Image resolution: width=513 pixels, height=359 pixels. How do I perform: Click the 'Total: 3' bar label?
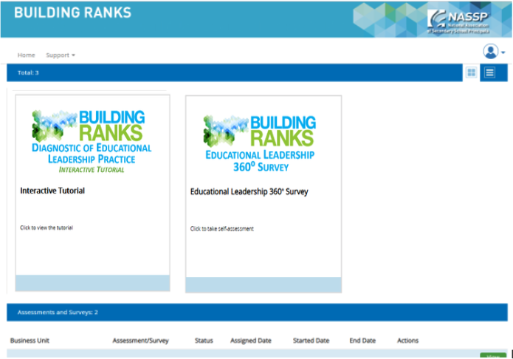pyautogui.click(x=28, y=72)
